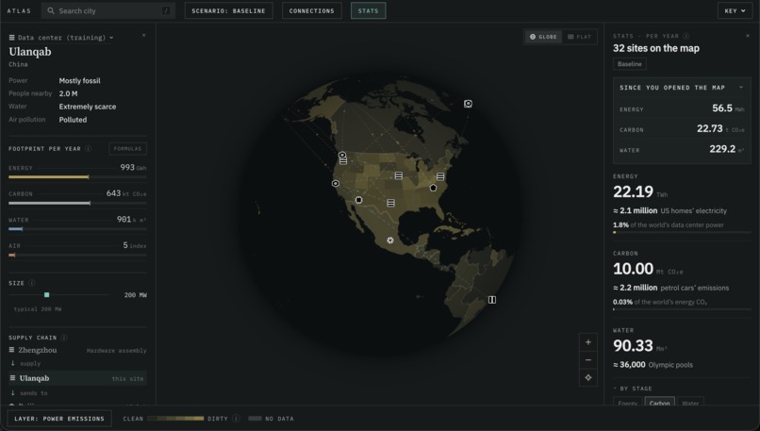Viewport: 760px width, 431px height.
Task: Click the South America site marker
Action: pos(492,300)
